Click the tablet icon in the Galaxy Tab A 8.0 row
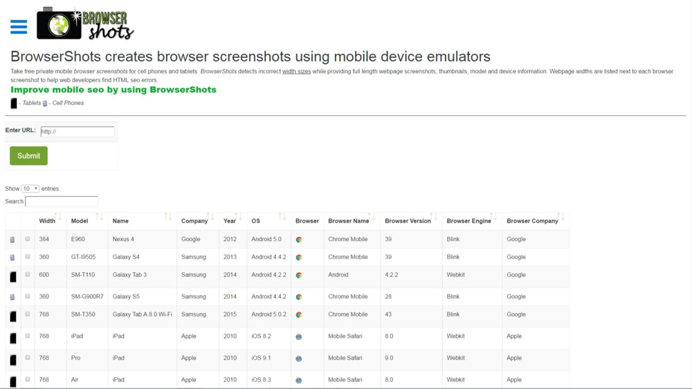The height and width of the screenshot is (389, 692). 13,316
